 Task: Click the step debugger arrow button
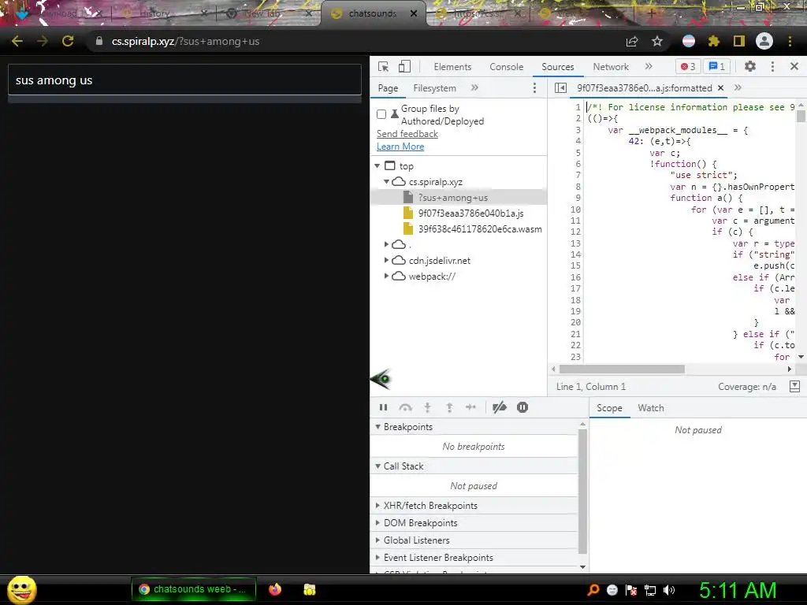point(470,407)
